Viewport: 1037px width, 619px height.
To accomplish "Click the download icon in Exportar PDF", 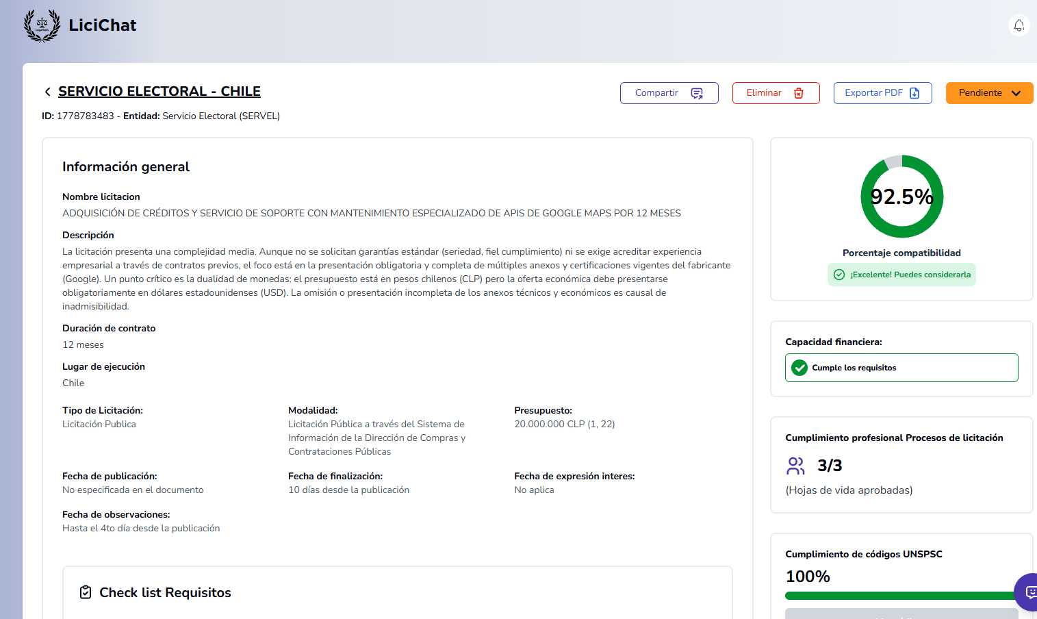I will (914, 93).
